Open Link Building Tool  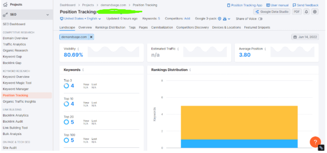15,128
